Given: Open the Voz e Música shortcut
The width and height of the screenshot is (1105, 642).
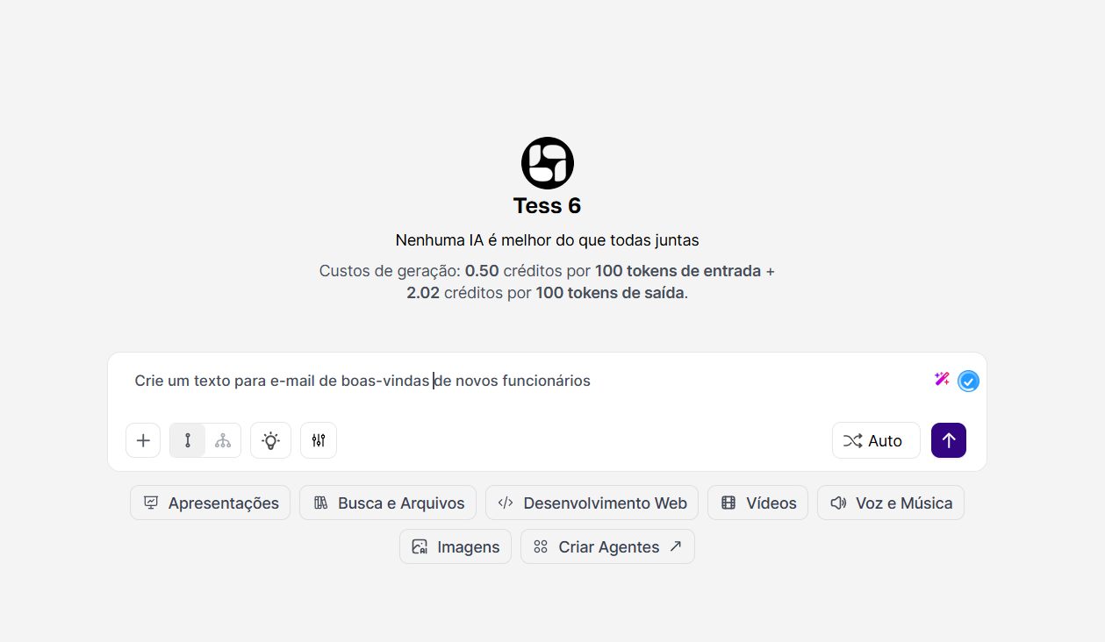Looking at the screenshot, I should click(891, 503).
